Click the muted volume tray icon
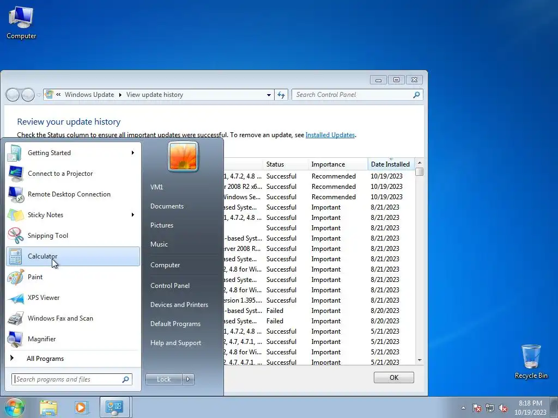The width and height of the screenshot is (558, 418). [503, 408]
